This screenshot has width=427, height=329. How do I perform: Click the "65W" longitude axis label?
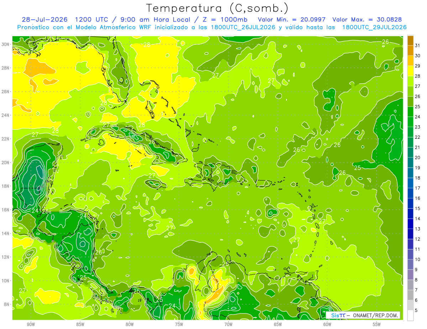pyautogui.click(x=278, y=324)
